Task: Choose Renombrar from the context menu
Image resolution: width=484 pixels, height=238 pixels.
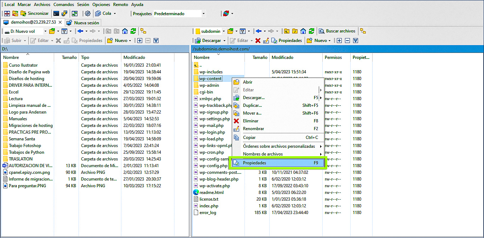Action: click(x=253, y=129)
